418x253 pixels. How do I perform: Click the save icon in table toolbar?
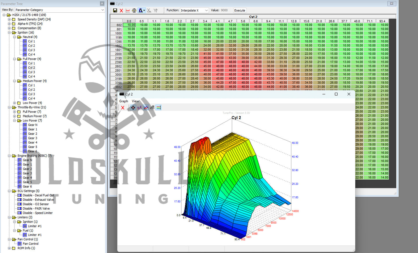[x=115, y=10]
